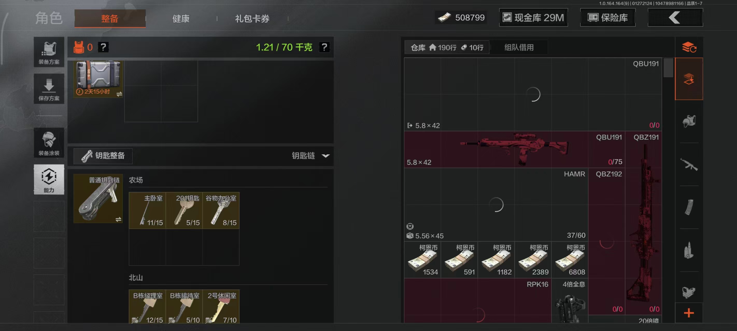Select the 能力 ability icon
The height and width of the screenshot is (331, 737).
point(49,180)
